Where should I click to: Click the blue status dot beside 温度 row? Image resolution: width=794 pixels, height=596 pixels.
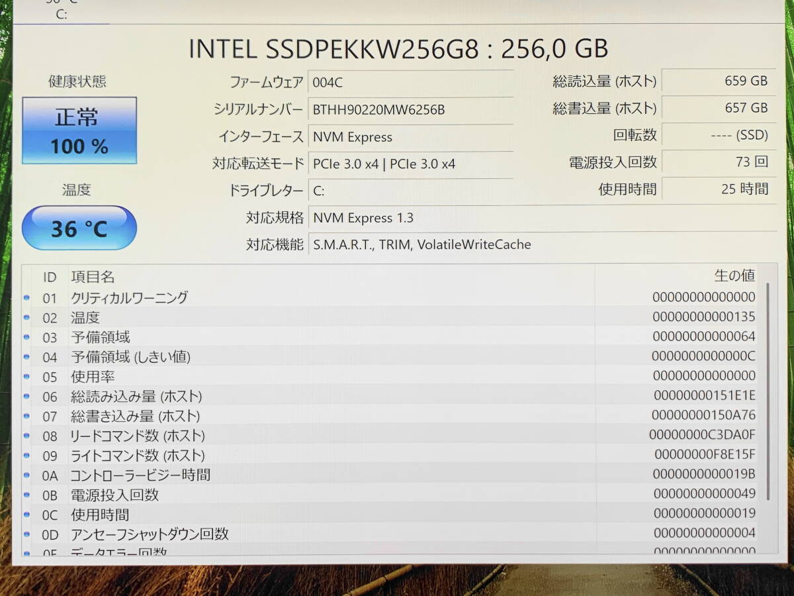[x=27, y=318]
